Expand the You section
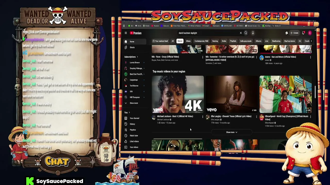The image size is (330, 185). tap(127, 113)
